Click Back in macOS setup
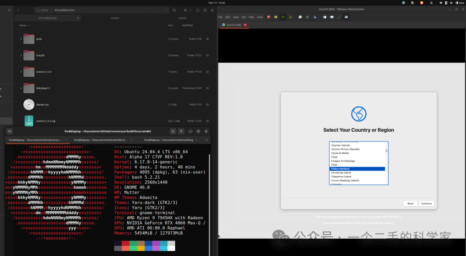This screenshot has height=256, width=466. [410, 204]
